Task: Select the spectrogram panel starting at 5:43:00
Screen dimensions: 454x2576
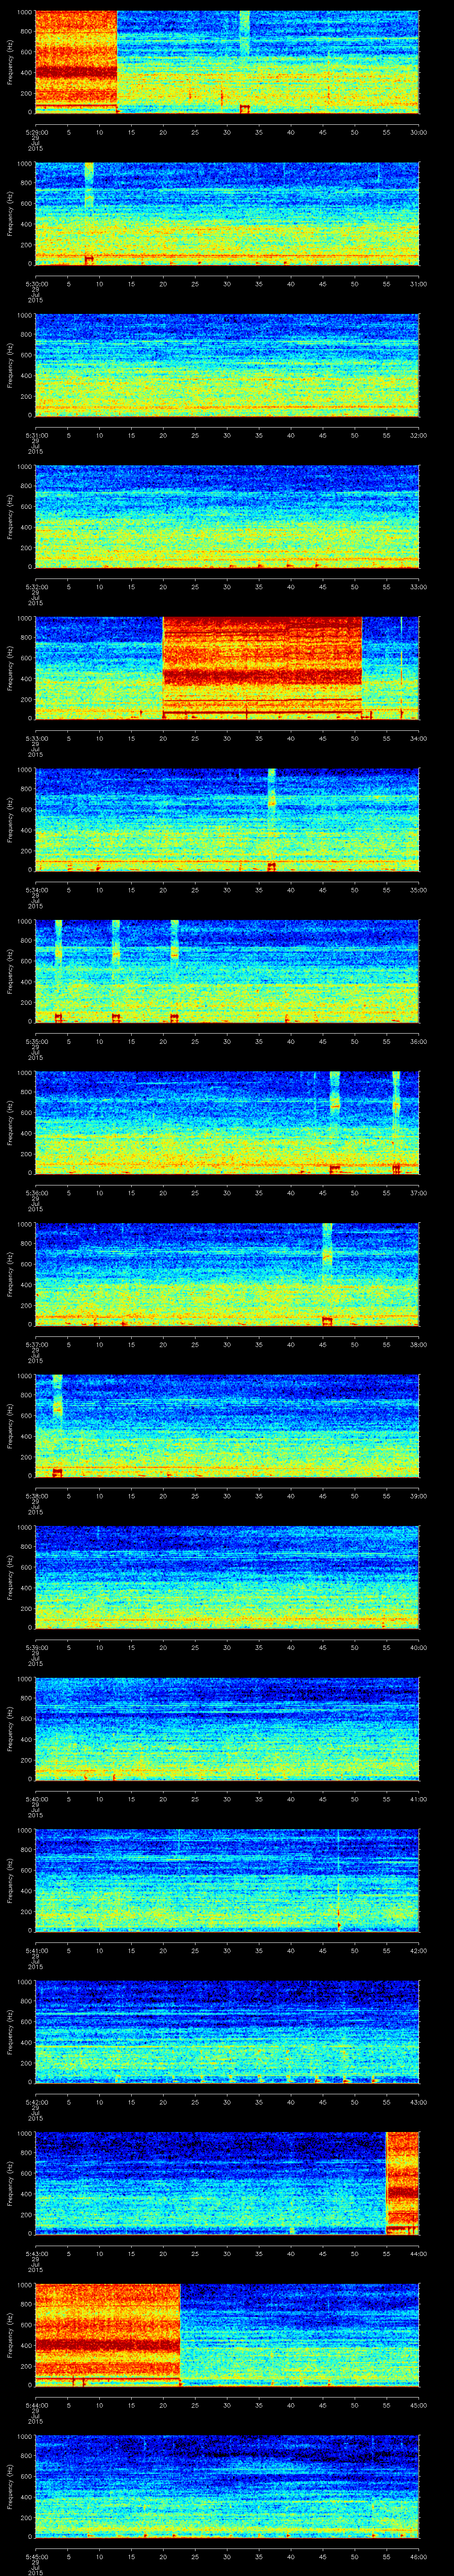Action: pyautogui.click(x=227, y=2183)
